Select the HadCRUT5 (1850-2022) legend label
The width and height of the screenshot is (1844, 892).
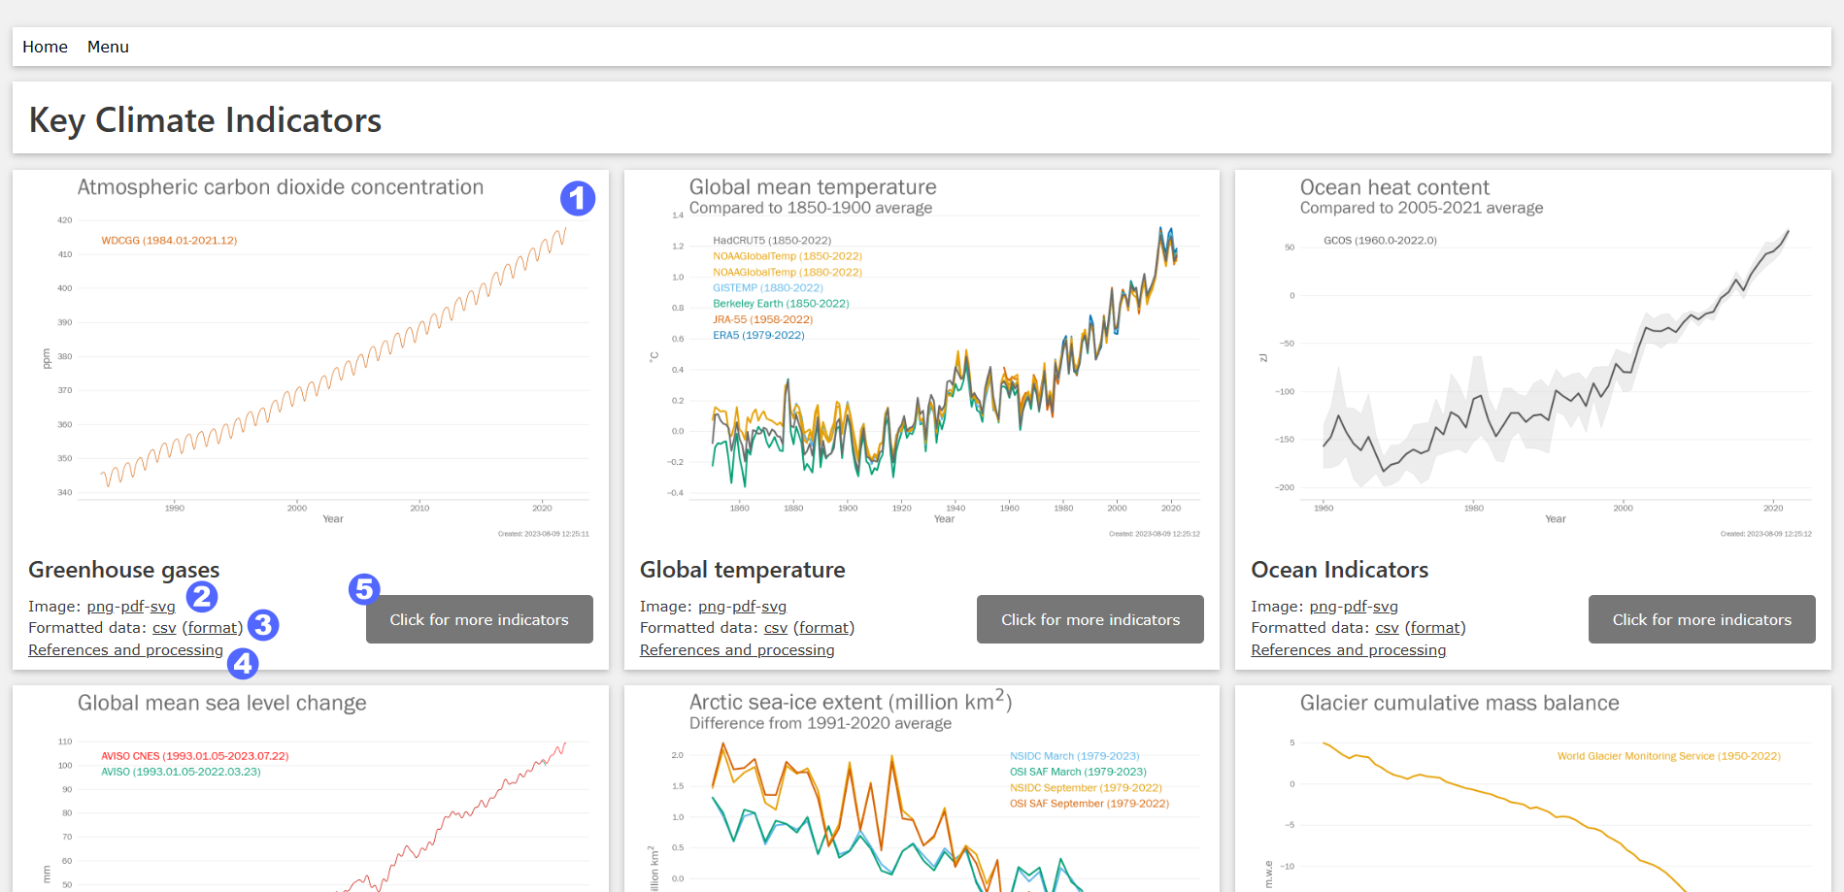(x=772, y=241)
